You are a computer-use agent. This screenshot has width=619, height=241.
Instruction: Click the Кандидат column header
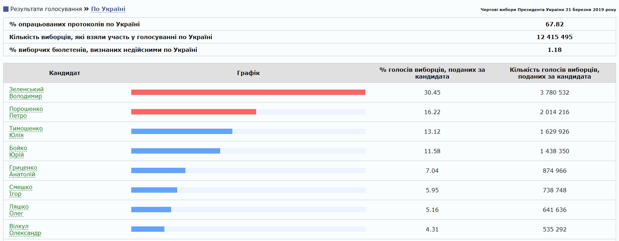click(64, 73)
